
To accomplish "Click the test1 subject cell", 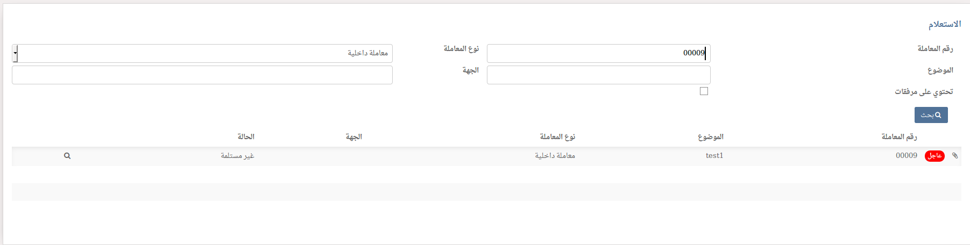I will [714, 156].
